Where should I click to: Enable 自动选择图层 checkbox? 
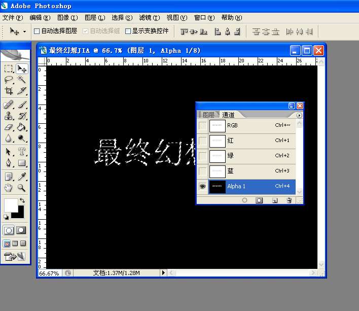37,31
